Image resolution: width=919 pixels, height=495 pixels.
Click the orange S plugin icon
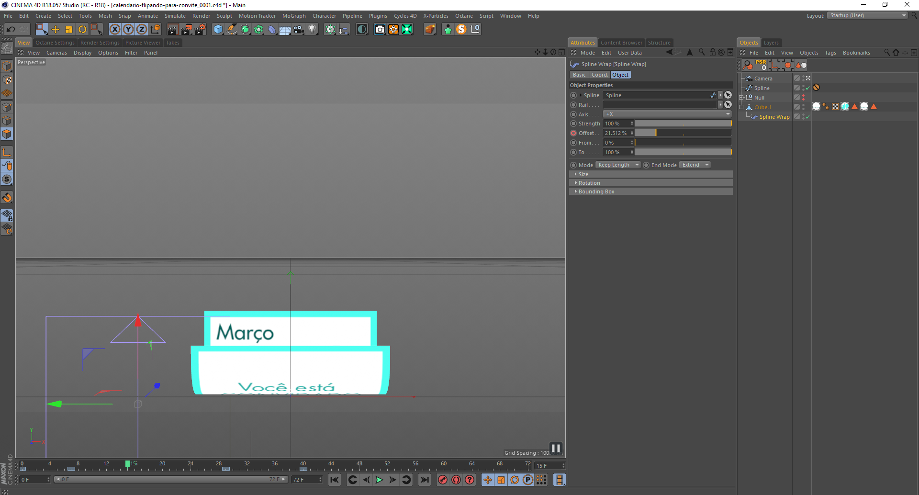click(461, 30)
